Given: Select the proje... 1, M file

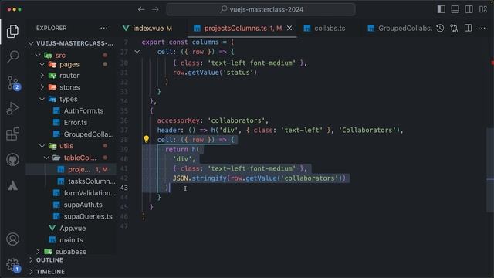Looking at the screenshot, I should (71, 169).
